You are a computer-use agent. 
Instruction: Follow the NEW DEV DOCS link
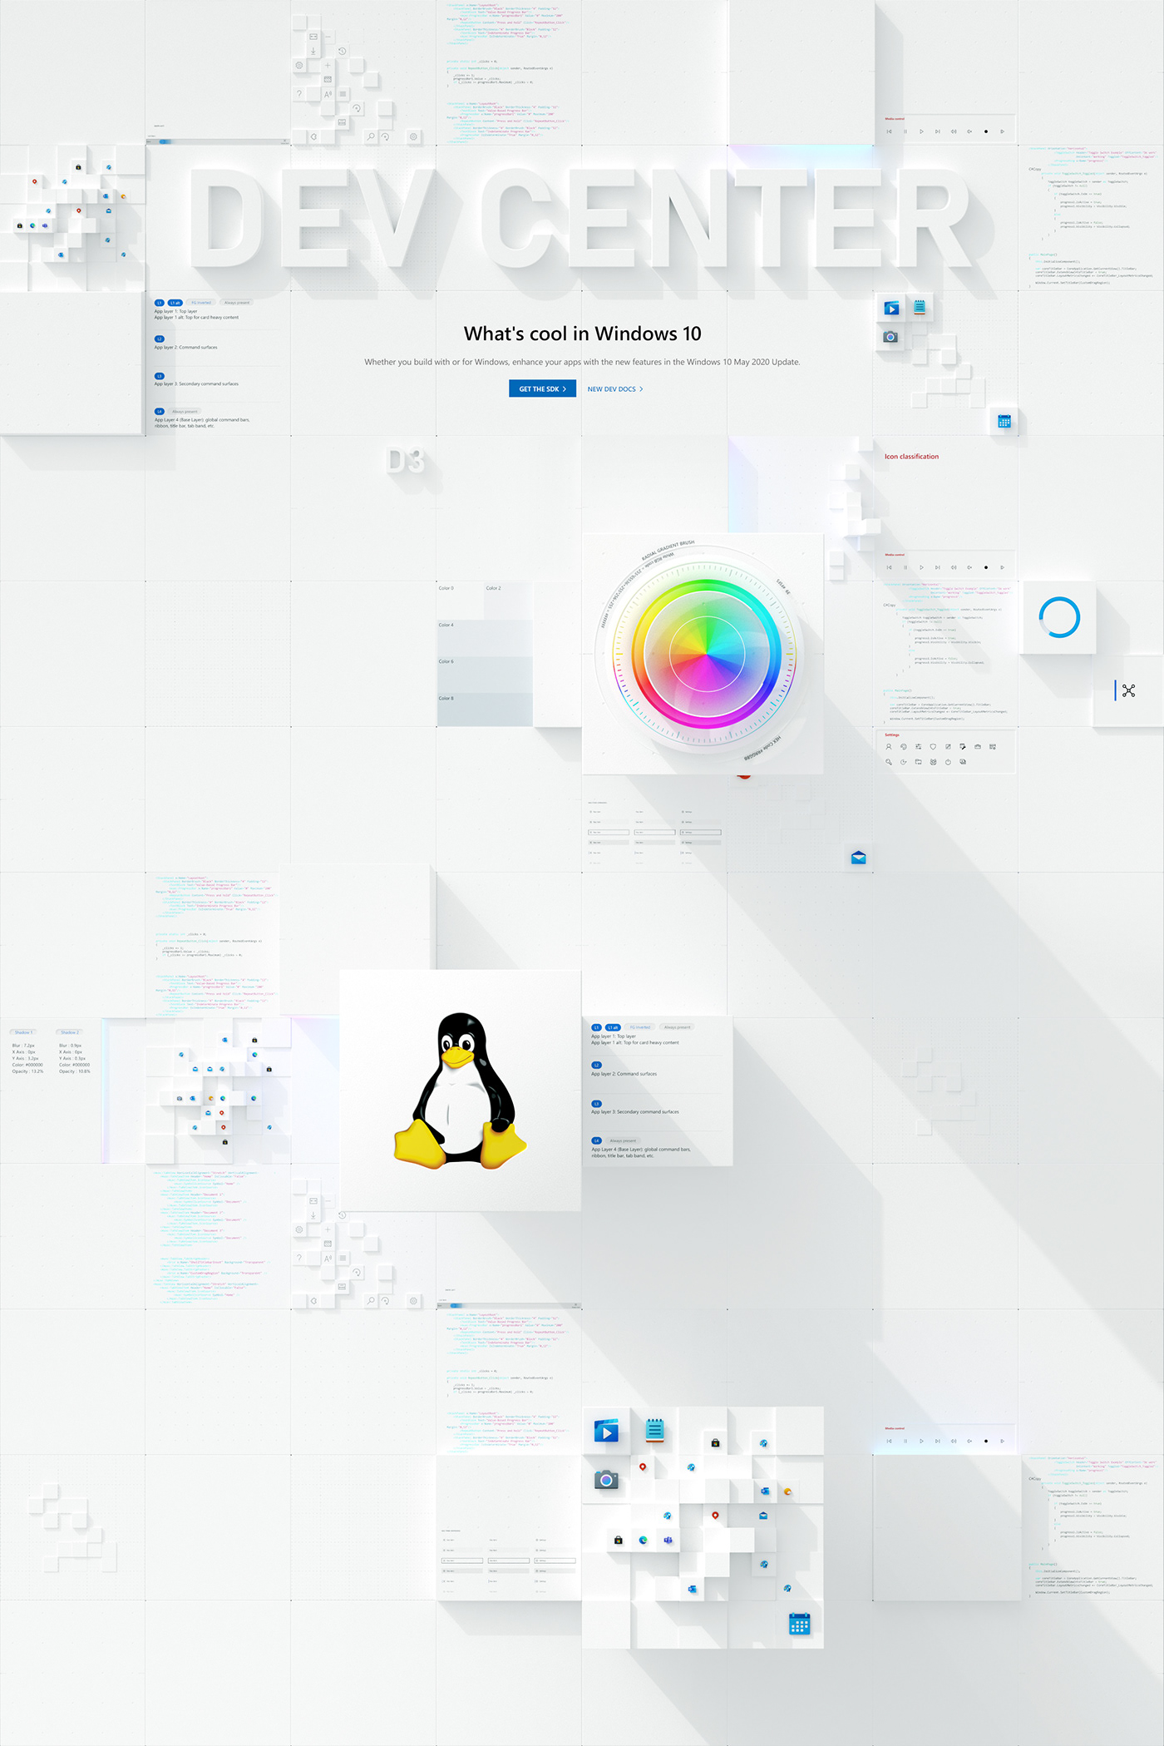tap(615, 389)
